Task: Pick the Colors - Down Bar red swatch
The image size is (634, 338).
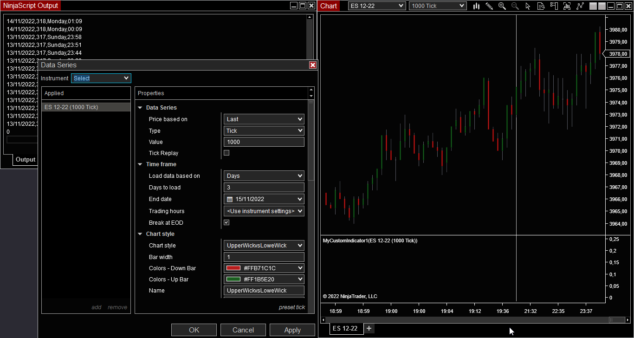Action: pyautogui.click(x=233, y=268)
